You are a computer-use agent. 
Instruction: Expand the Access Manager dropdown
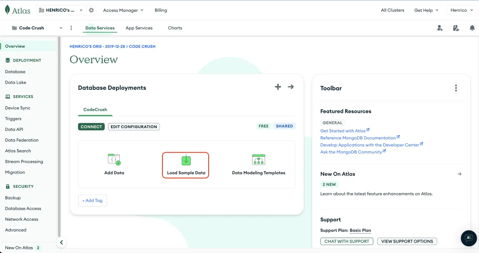pos(123,10)
